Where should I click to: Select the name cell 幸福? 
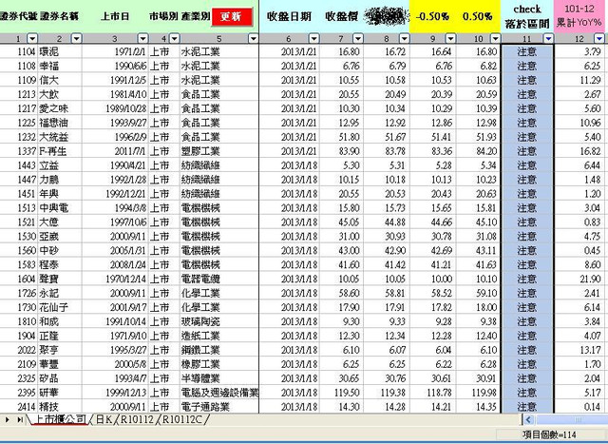[60, 66]
